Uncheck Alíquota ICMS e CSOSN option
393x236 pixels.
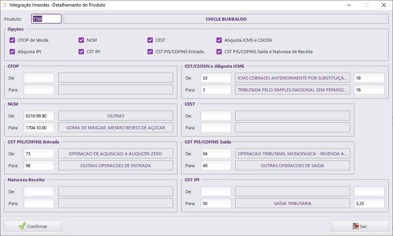(x=219, y=40)
